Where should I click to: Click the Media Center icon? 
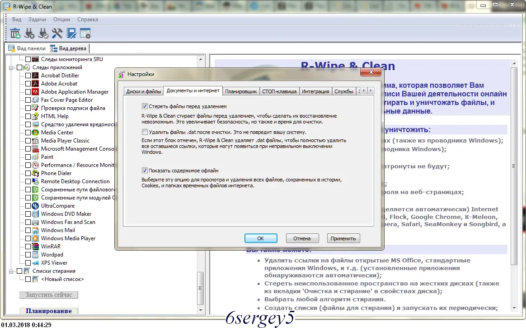point(35,133)
